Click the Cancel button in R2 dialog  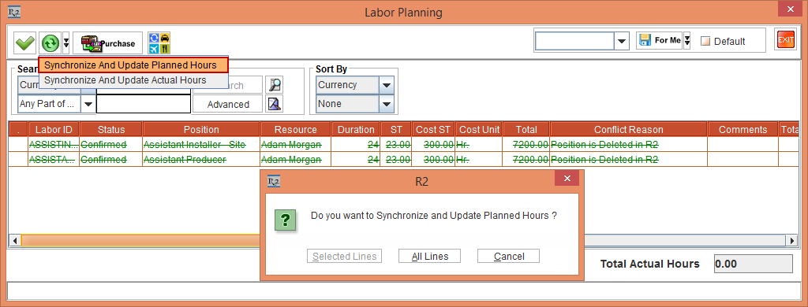(x=509, y=256)
